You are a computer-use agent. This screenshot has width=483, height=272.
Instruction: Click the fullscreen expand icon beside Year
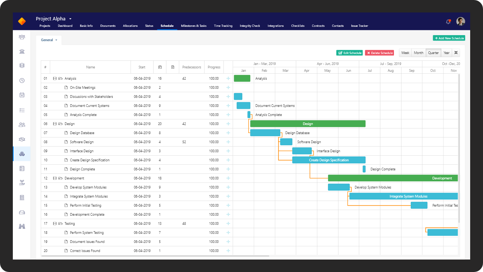point(456,53)
